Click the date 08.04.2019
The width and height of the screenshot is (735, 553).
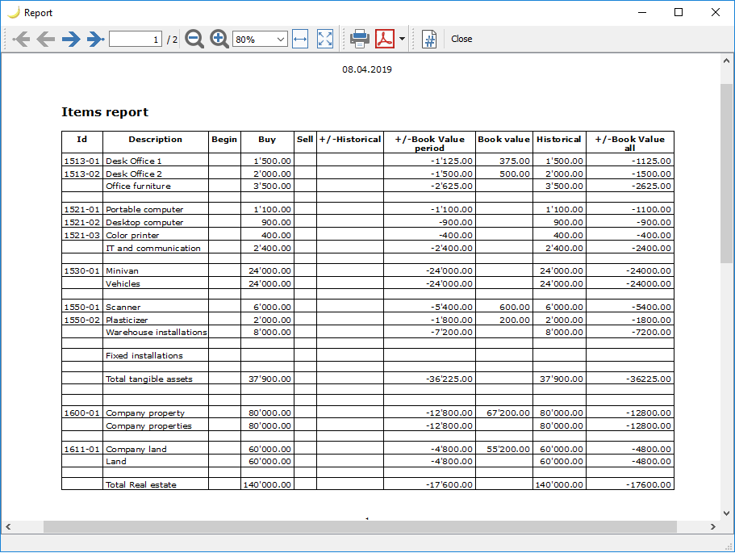[367, 69]
